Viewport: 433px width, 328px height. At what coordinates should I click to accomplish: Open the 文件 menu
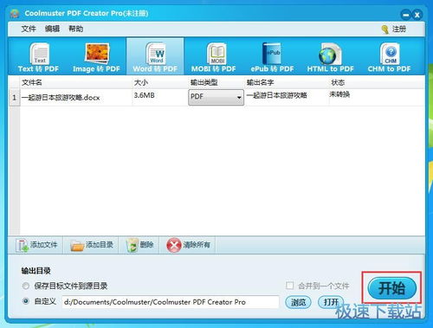point(29,29)
